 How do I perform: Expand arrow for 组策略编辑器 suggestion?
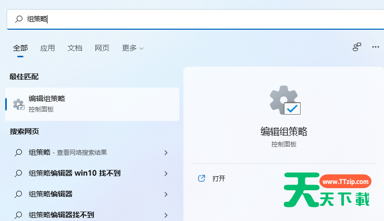166,194
